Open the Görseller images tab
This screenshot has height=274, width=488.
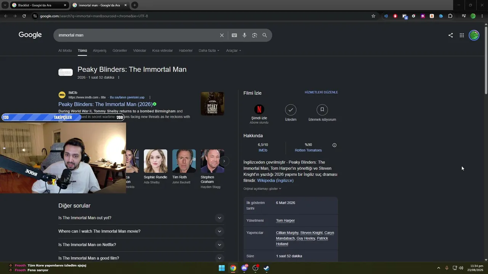pos(120,51)
